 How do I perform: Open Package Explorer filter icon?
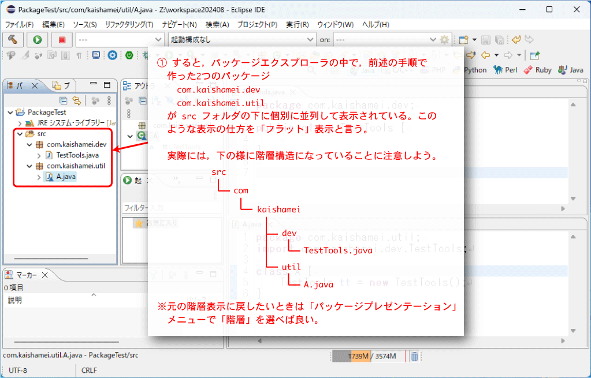[x=95, y=100]
